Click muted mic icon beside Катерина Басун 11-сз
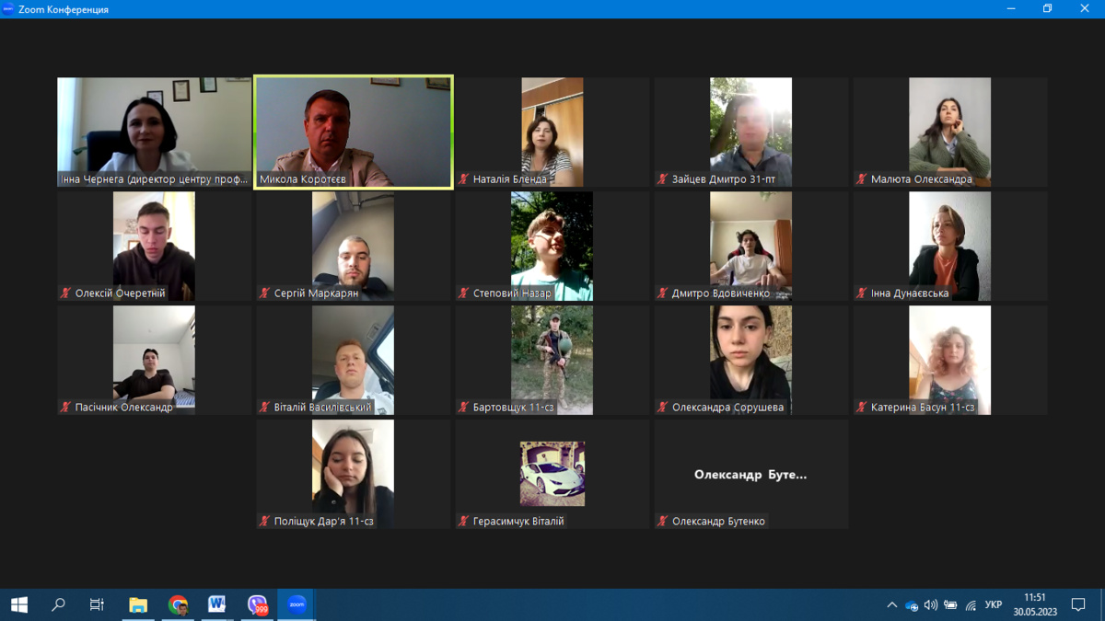1105x621 pixels. (x=862, y=407)
